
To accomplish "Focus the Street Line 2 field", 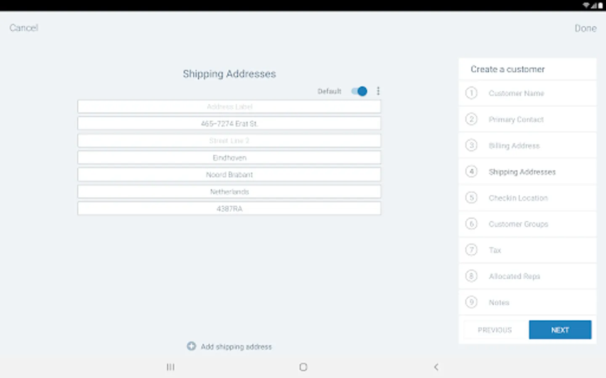I will point(229,140).
